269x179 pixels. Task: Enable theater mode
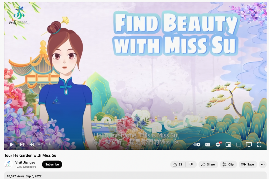point(238,145)
